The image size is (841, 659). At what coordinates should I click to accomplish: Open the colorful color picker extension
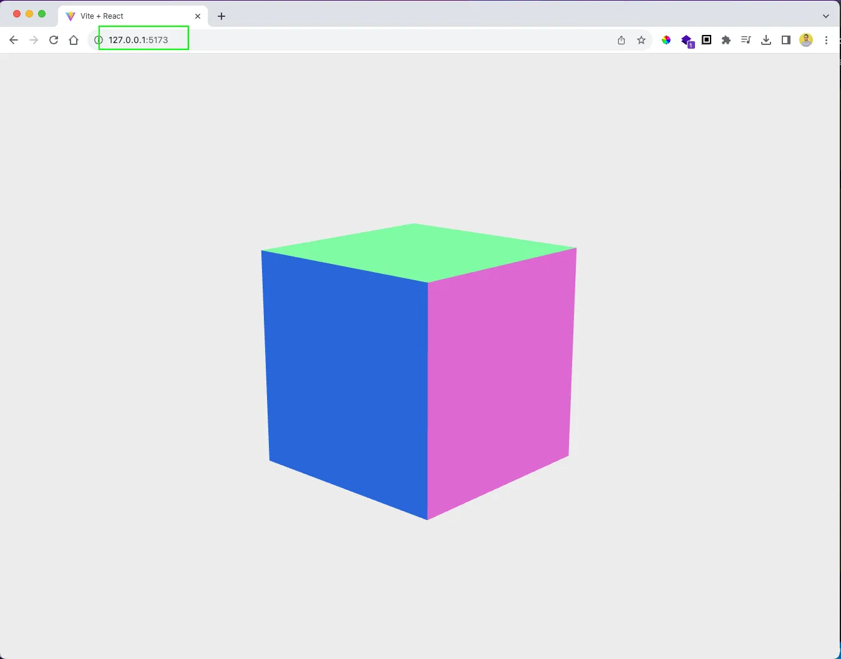pyautogui.click(x=666, y=40)
